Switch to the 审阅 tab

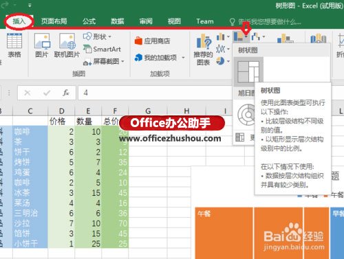146,21
